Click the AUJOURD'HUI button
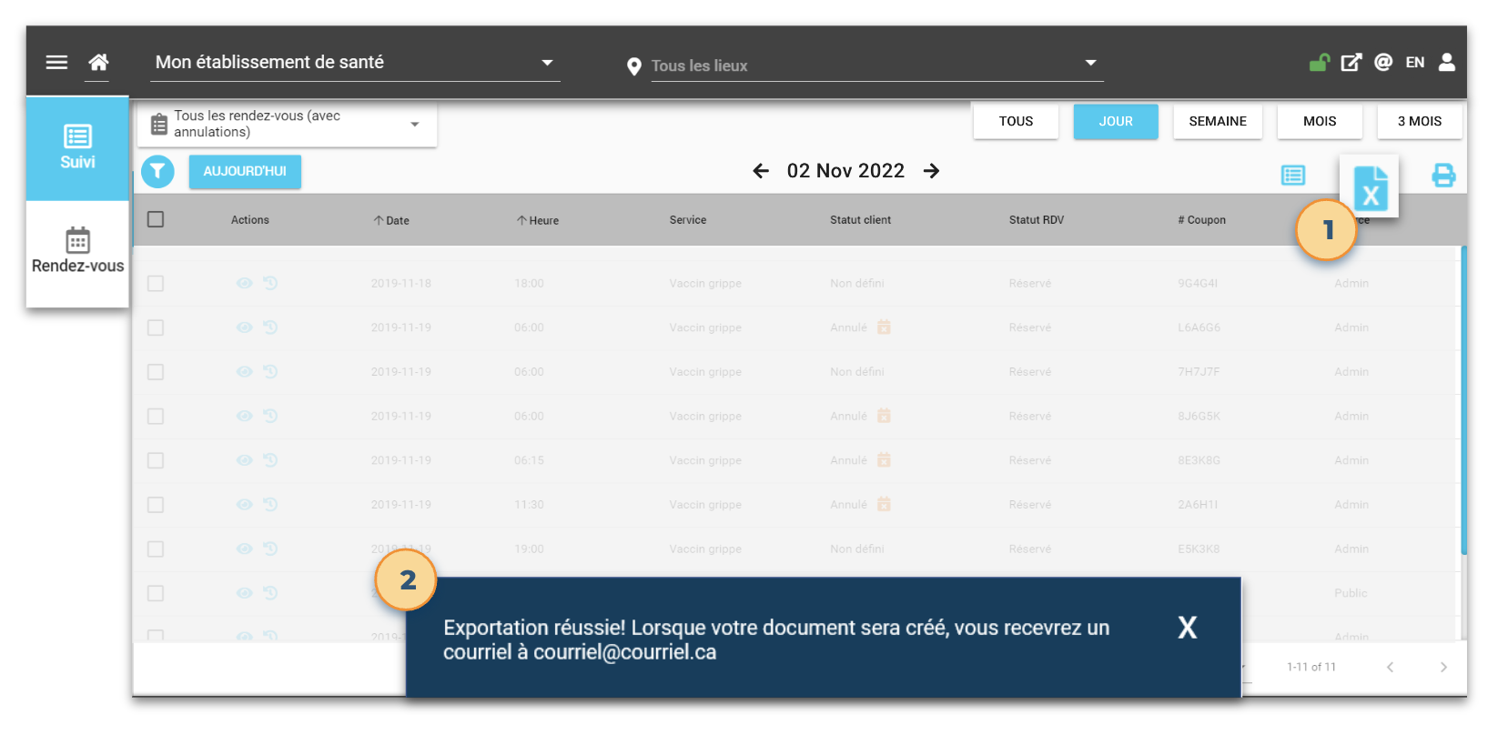 click(x=245, y=171)
